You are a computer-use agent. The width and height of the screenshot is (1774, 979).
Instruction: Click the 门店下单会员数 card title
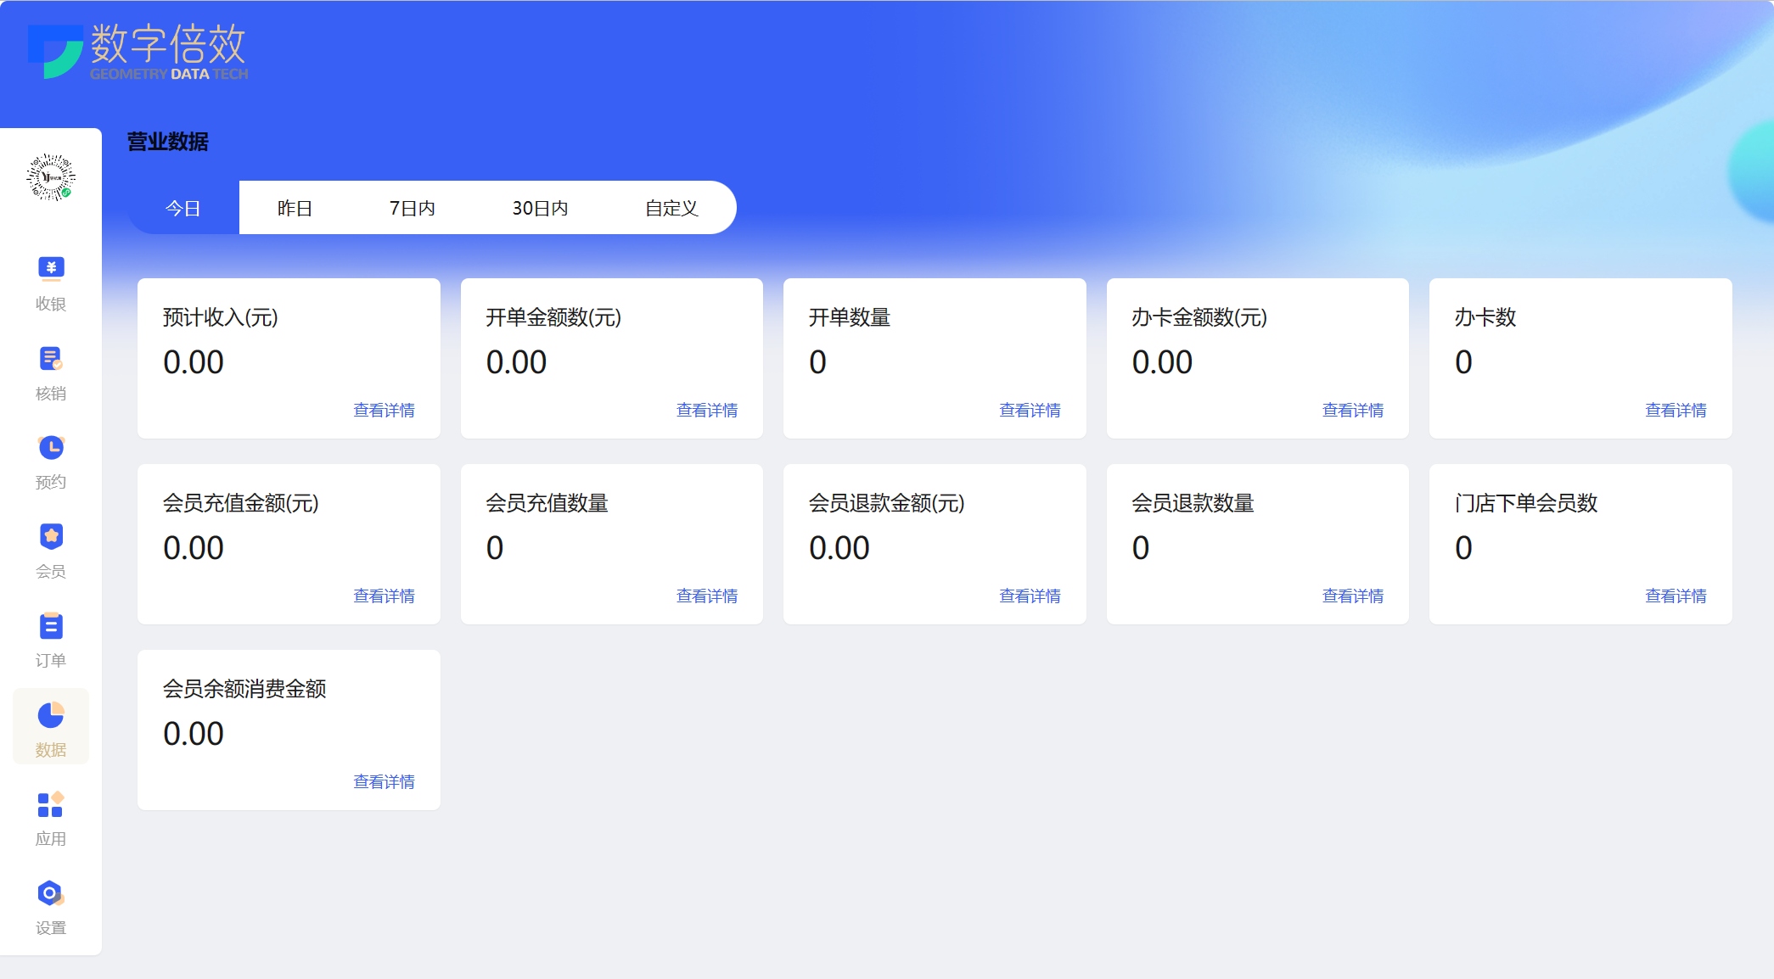coord(1526,503)
